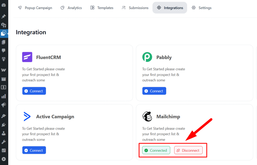Open the Marketing megaphone sidebar icon
This screenshot has height=165, width=257.
tap(4, 105)
